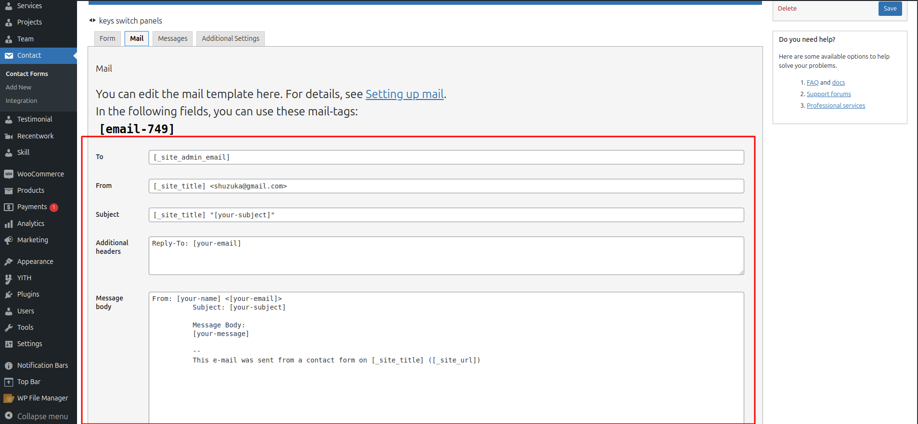Viewport: 918px width, 424px height.
Task: Collapse menu text button
Action: 42,416
